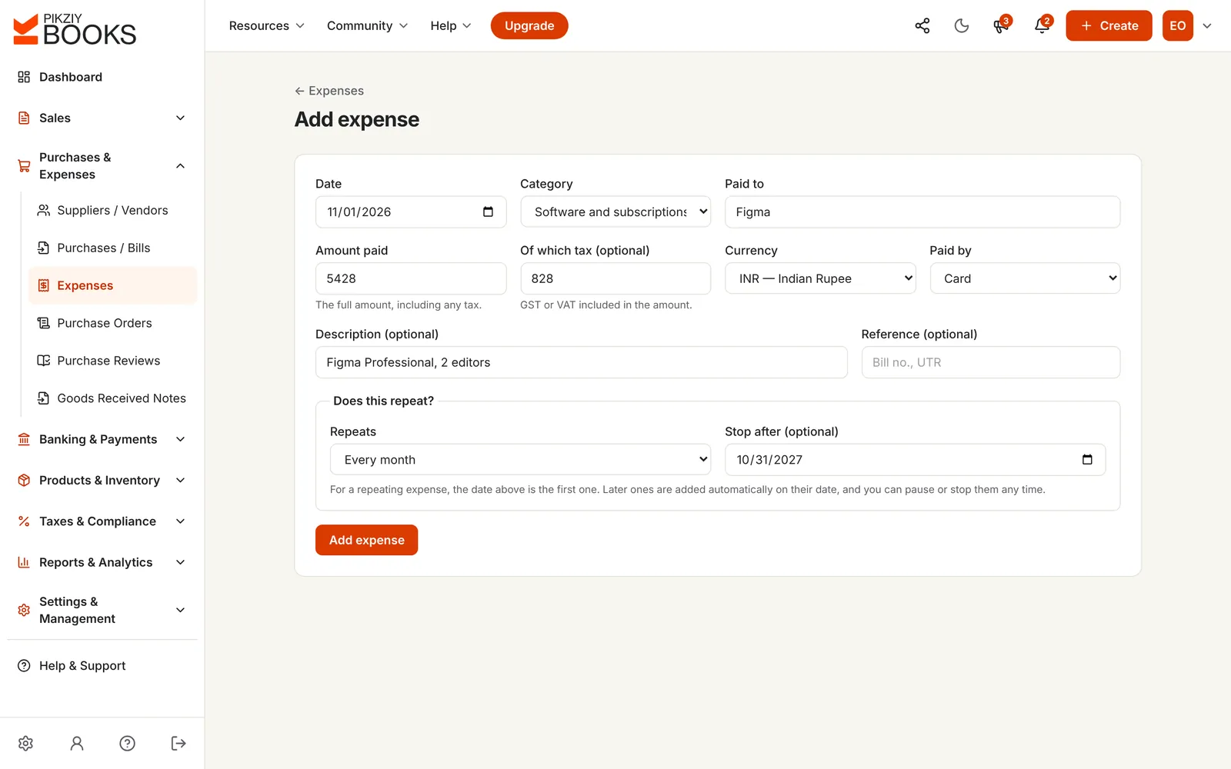The image size is (1231, 769).
Task: Open the EO account avatar menu
Action: tap(1178, 25)
